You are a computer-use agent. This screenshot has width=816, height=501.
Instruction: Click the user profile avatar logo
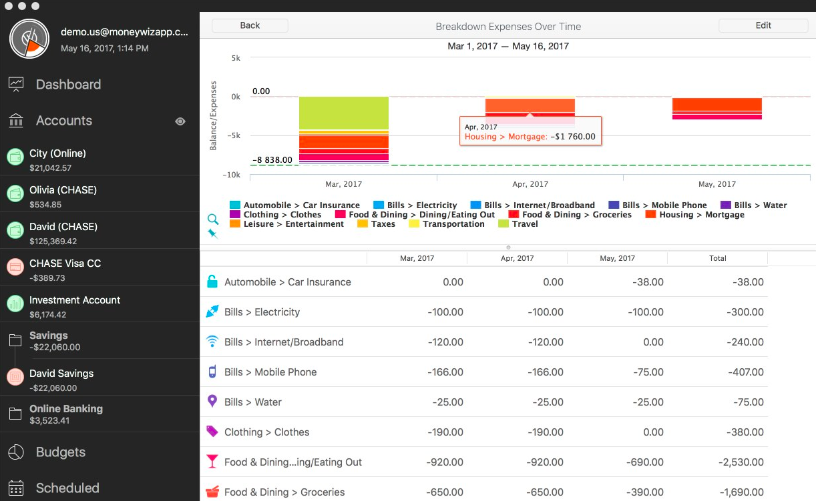[29, 39]
